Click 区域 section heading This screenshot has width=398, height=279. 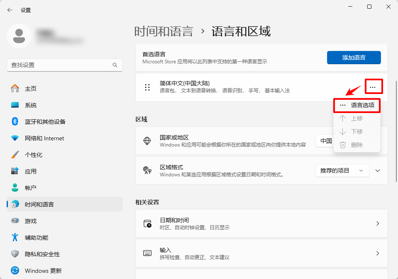[x=142, y=119]
